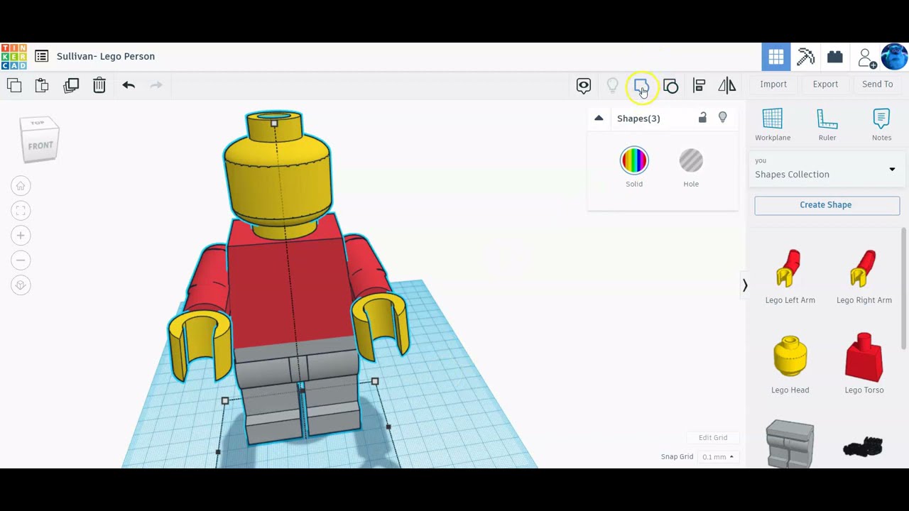Collapse the shapes panel with chevron

point(745,285)
